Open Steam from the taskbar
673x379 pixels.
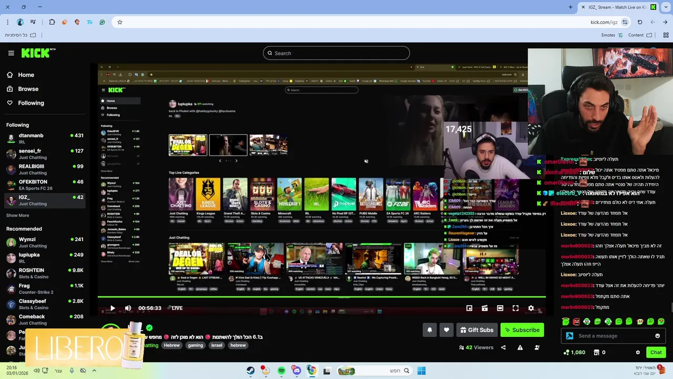click(250, 371)
